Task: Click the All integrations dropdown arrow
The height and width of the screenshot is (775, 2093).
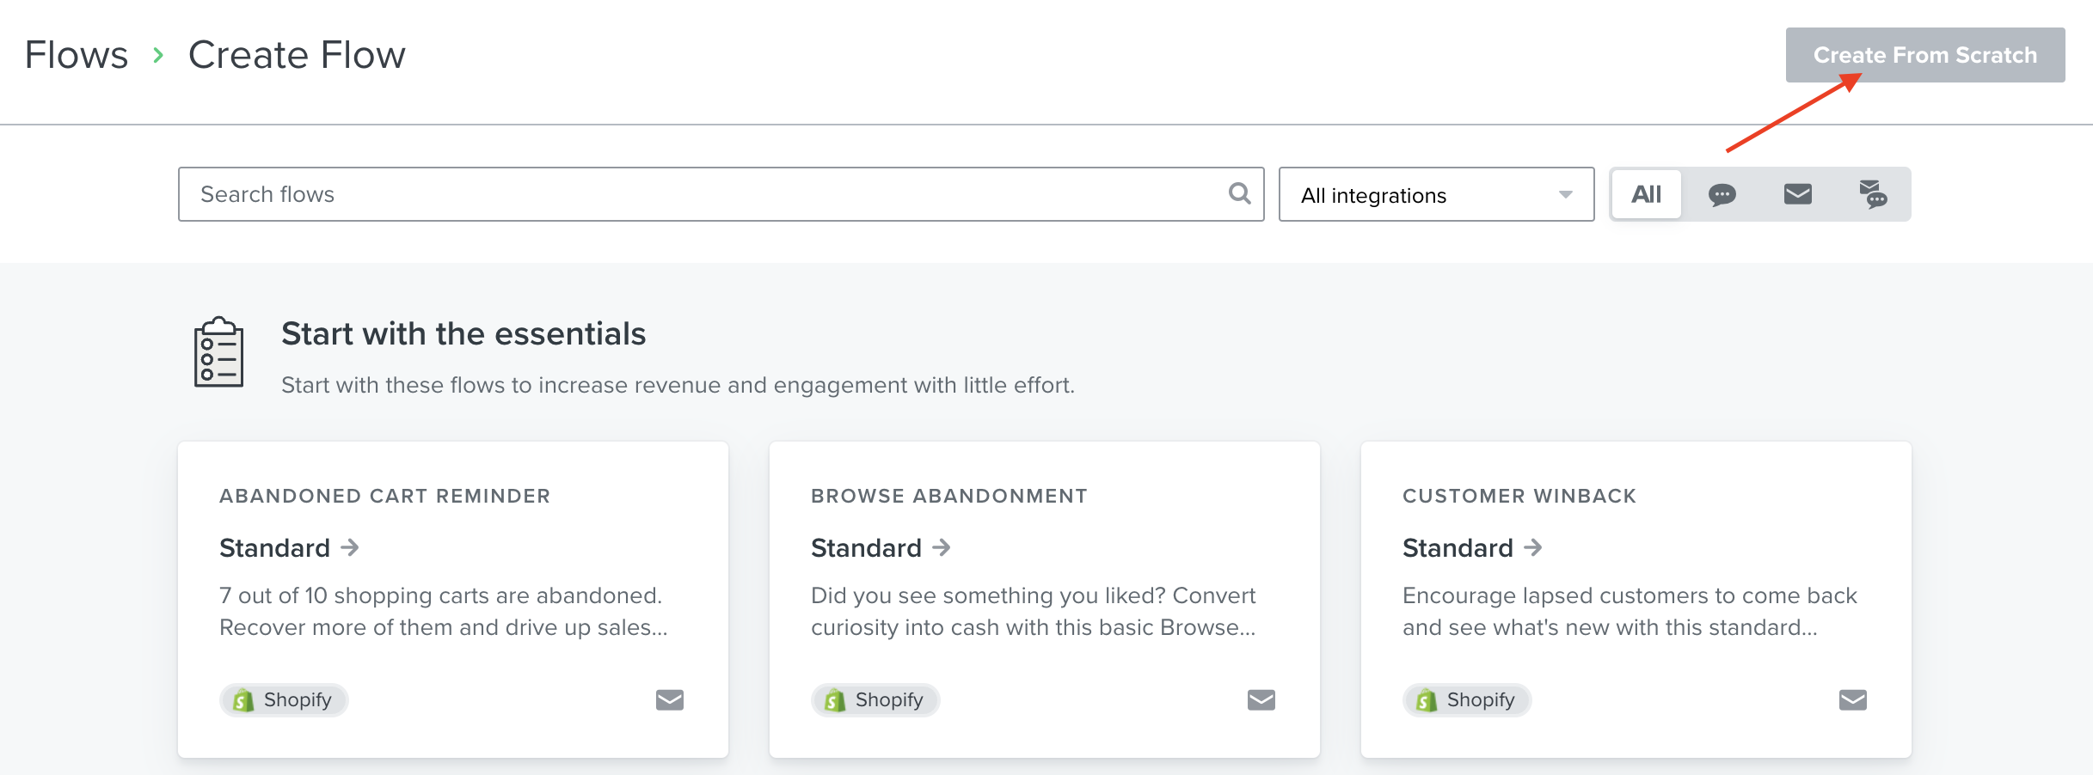Action: click(x=1565, y=195)
